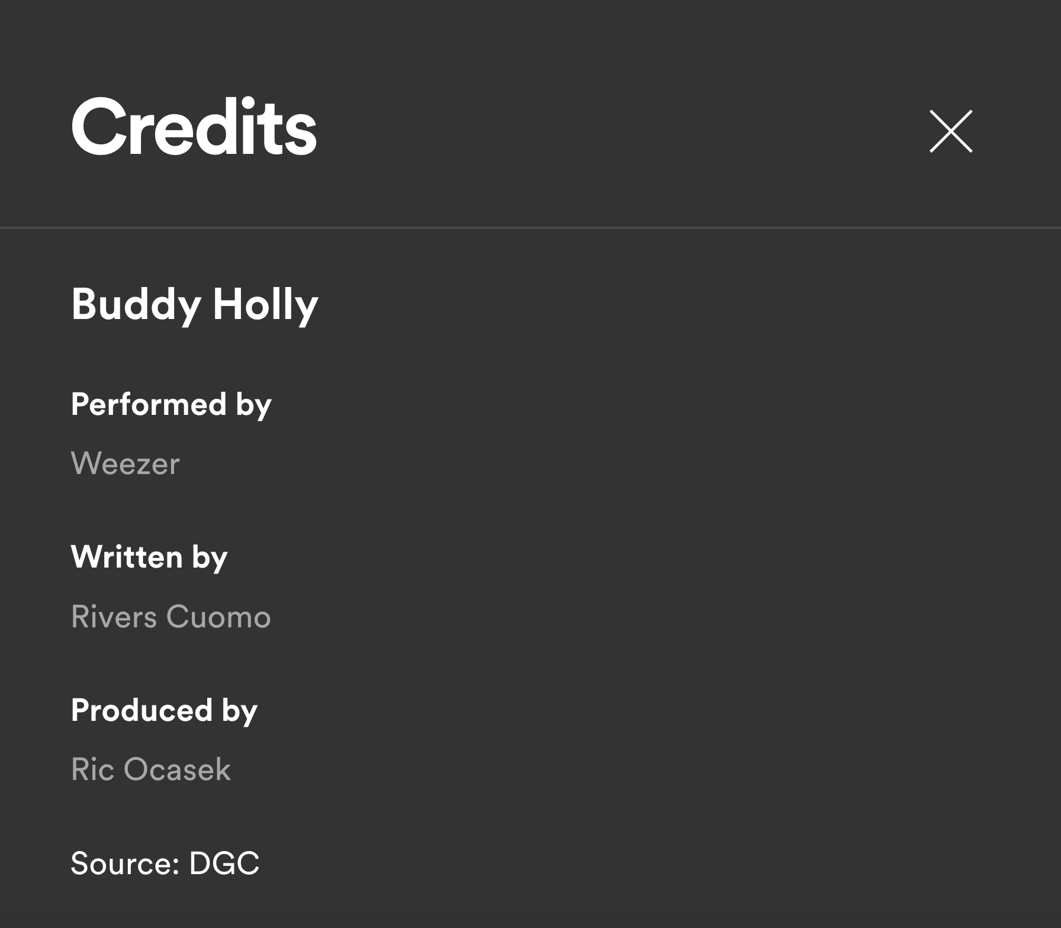Image resolution: width=1061 pixels, height=928 pixels.
Task: Open songwriter Rivers Cuomo's page
Action: point(171,617)
